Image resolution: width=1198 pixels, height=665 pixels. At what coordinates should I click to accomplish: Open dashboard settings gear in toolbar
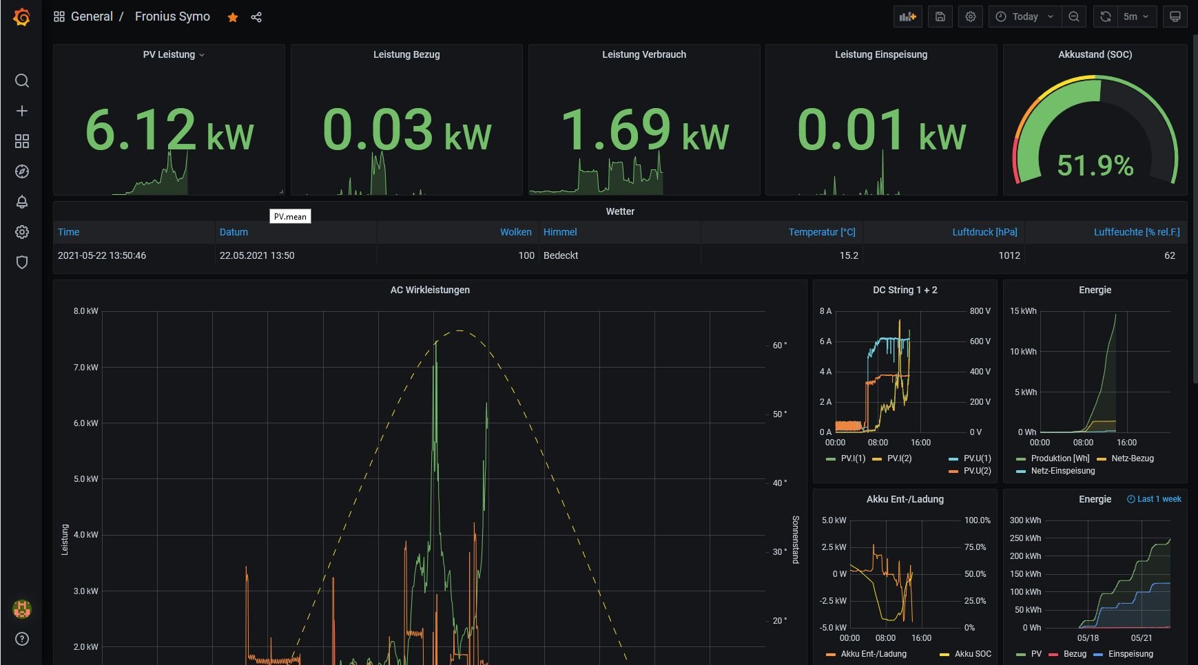[971, 17]
